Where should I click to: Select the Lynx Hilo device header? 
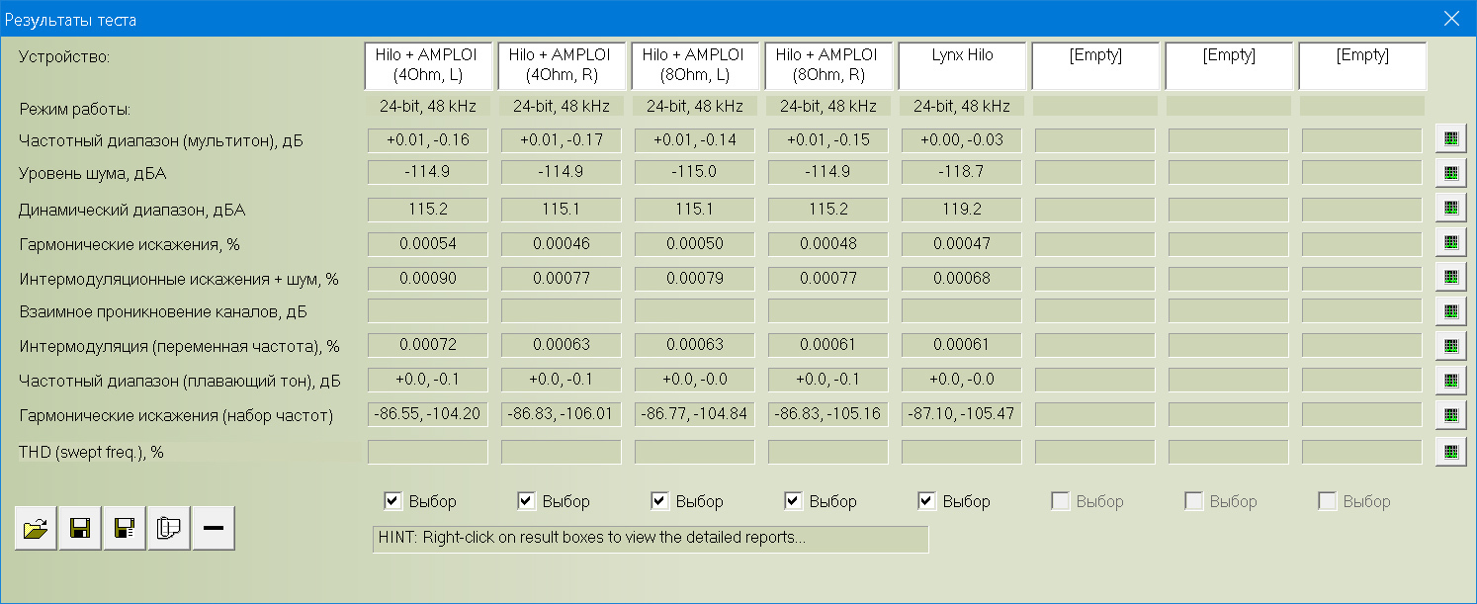(962, 65)
